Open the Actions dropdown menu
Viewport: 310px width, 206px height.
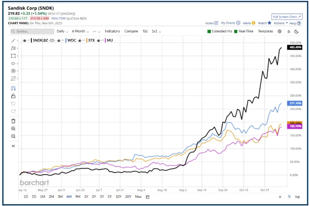point(280,22)
